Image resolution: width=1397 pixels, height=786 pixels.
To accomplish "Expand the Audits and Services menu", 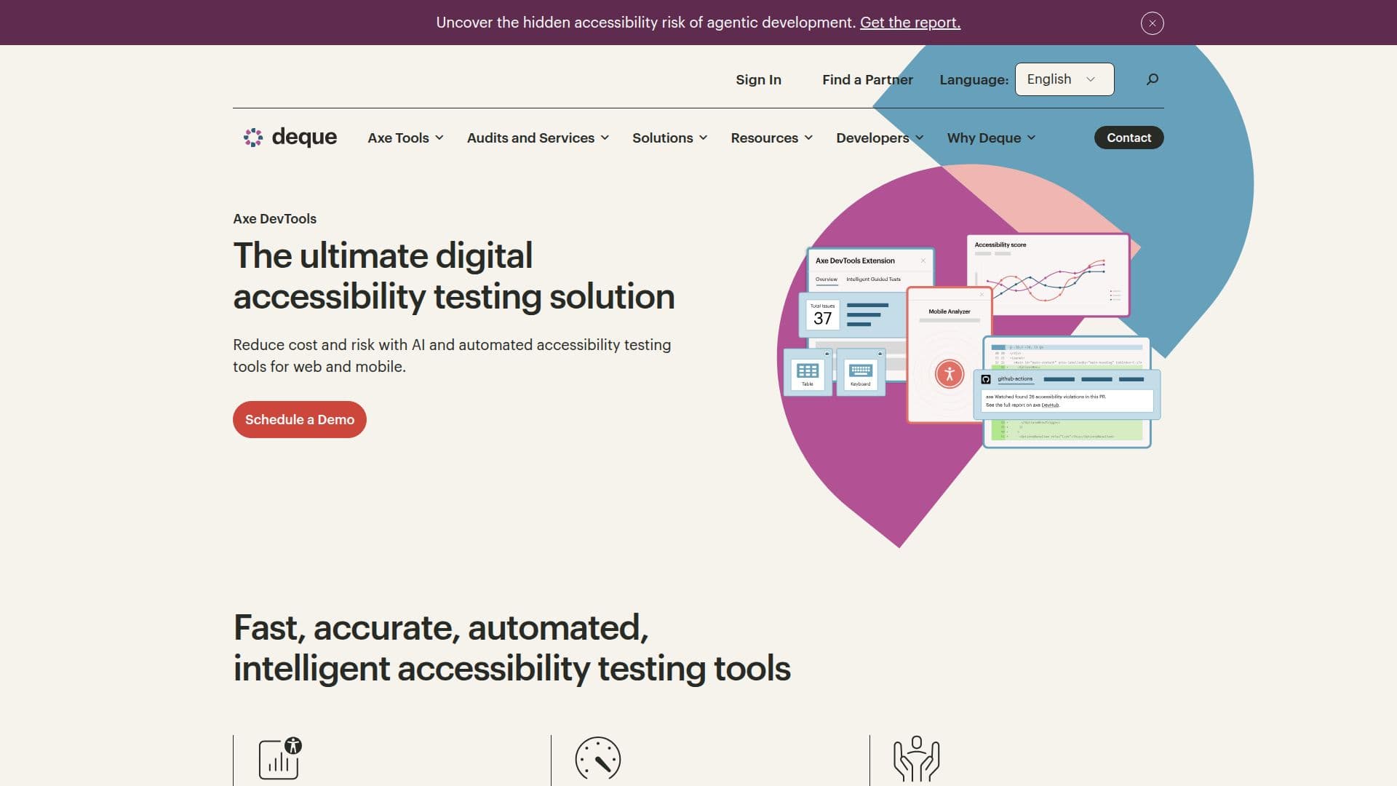I will pyautogui.click(x=538, y=138).
